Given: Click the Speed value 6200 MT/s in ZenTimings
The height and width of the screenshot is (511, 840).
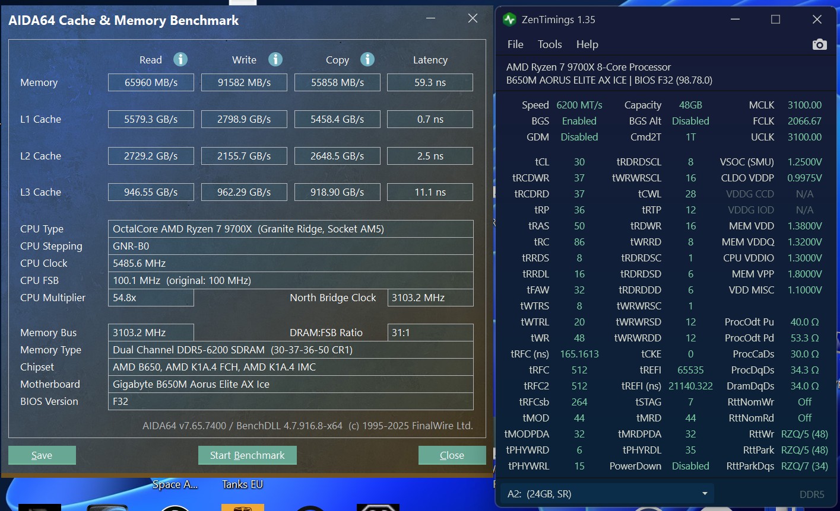Looking at the screenshot, I should click(579, 105).
